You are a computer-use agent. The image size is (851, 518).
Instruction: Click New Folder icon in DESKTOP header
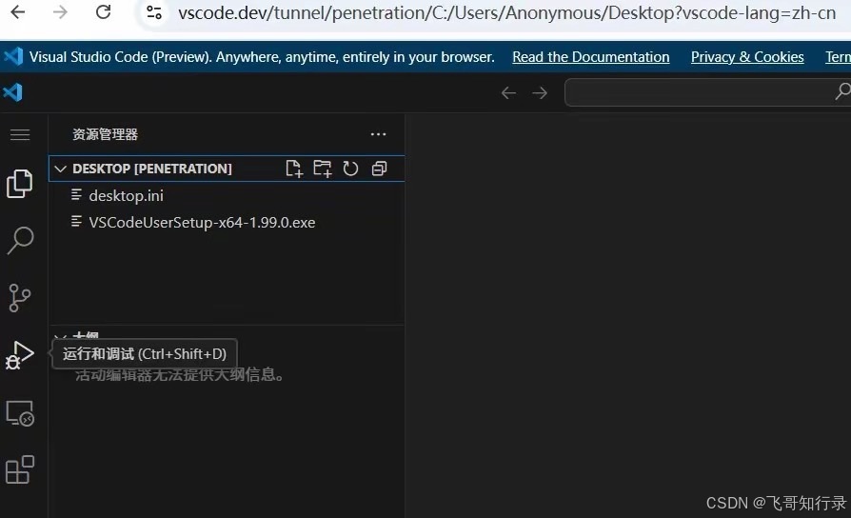click(x=323, y=169)
